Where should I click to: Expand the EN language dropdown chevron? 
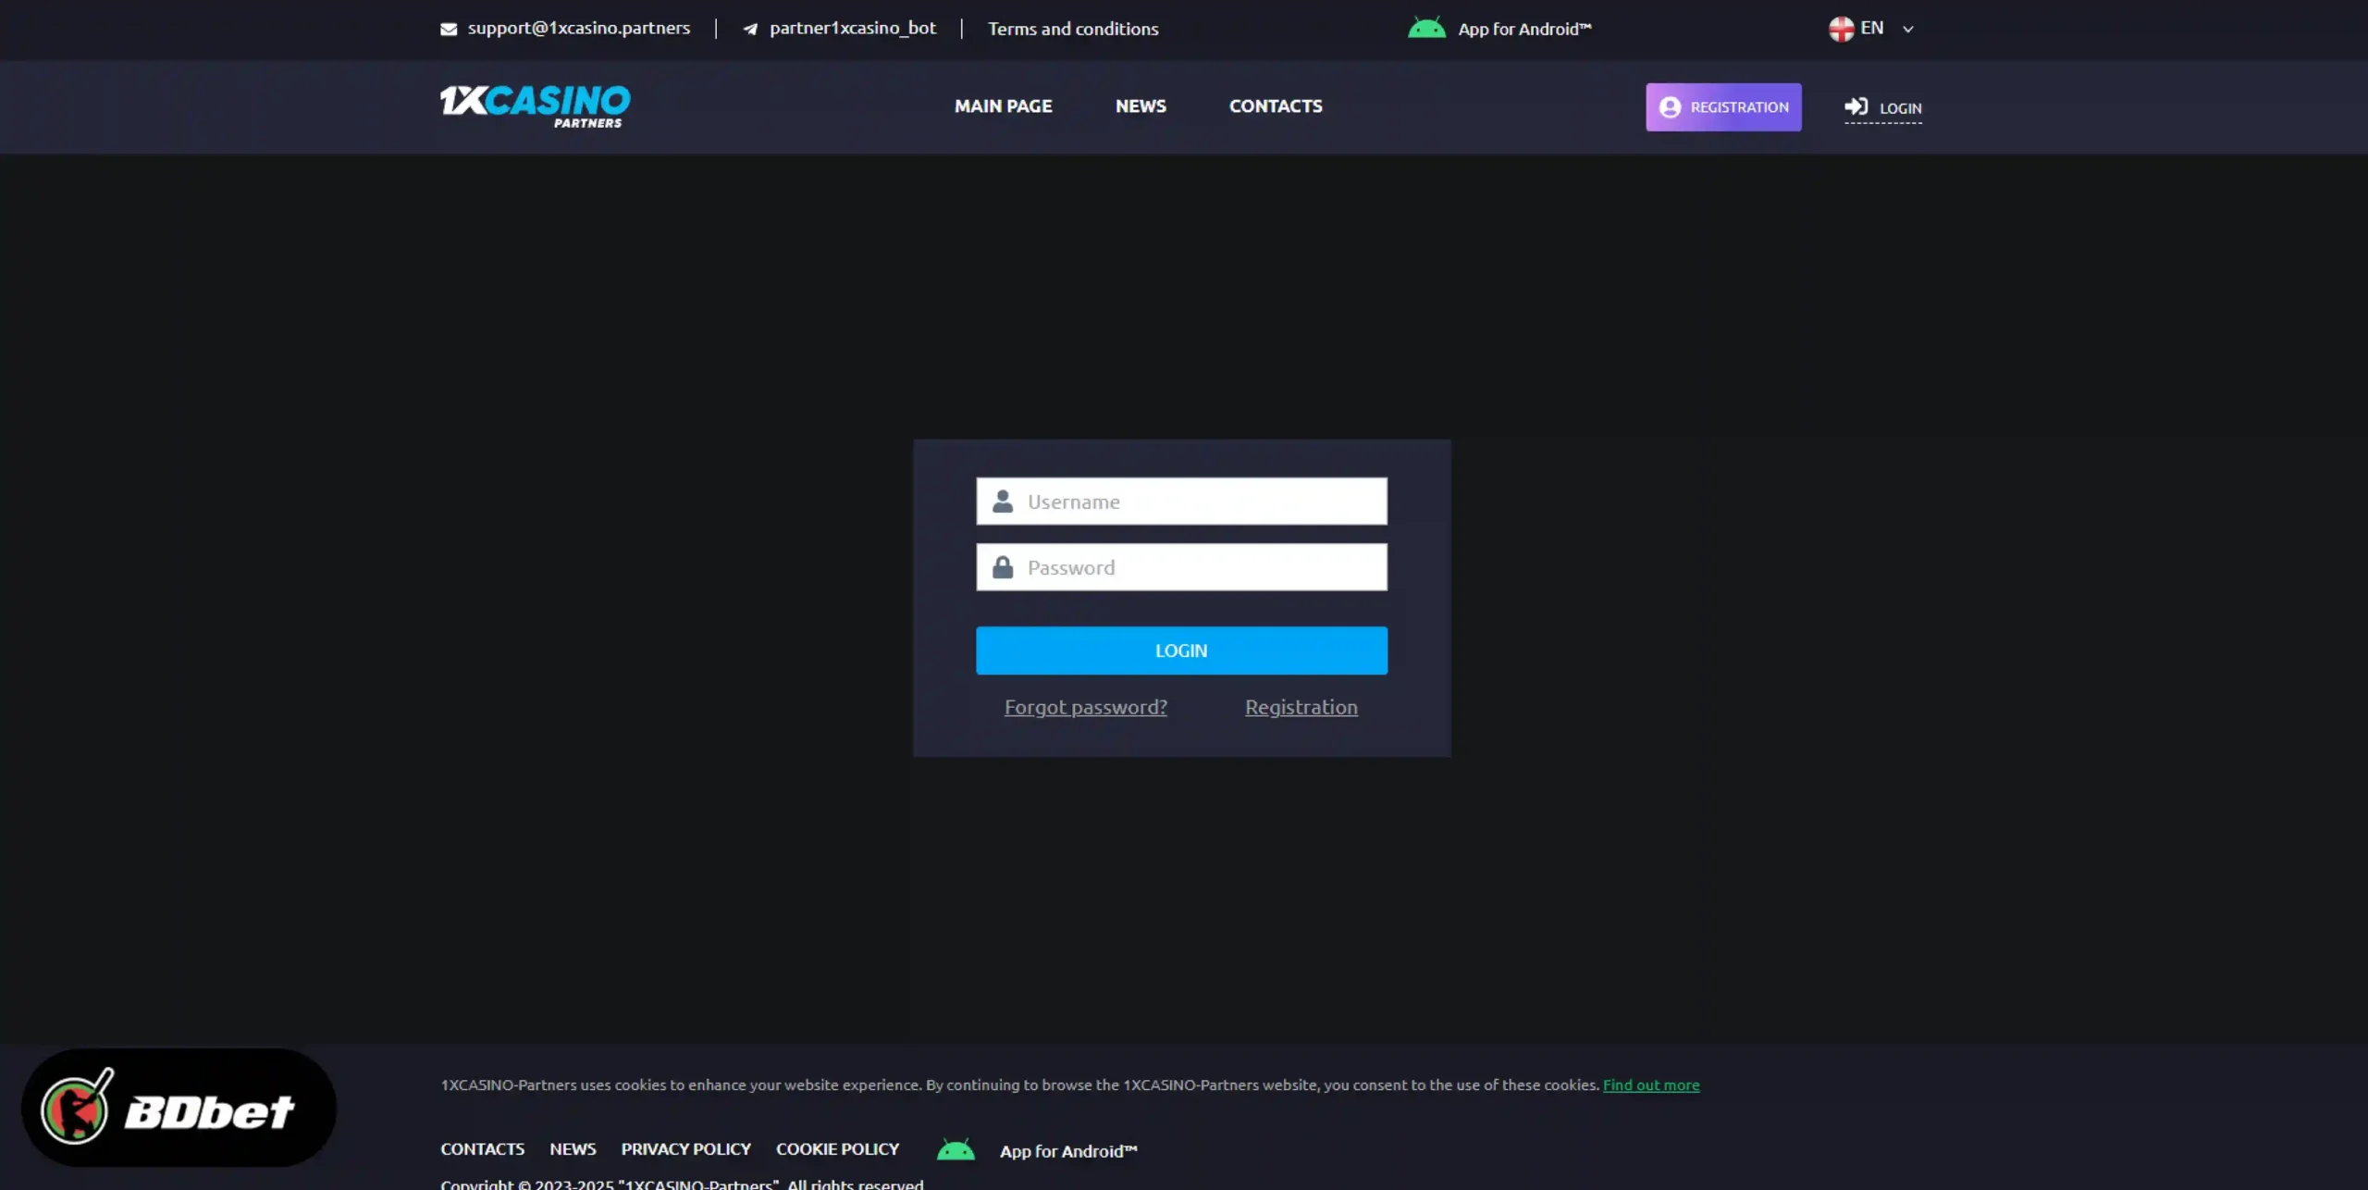click(1907, 30)
